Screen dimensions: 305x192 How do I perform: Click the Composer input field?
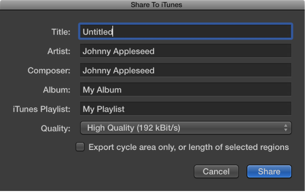pyautogui.click(x=186, y=70)
